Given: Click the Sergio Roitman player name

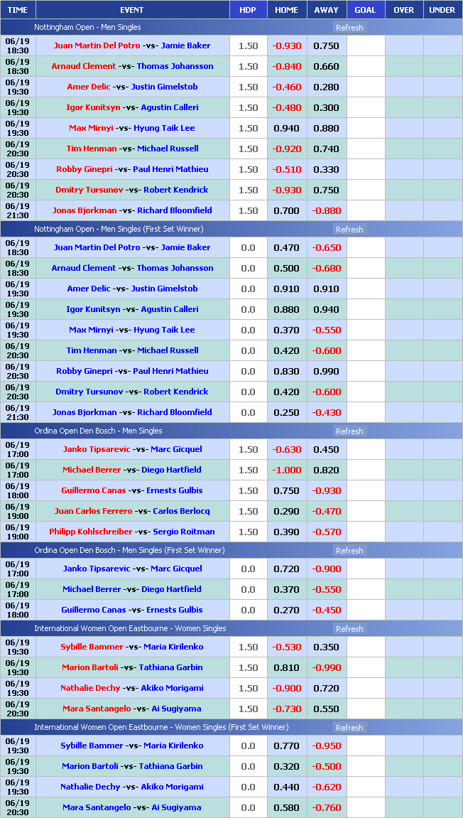Looking at the screenshot, I should pyautogui.click(x=183, y=532).
